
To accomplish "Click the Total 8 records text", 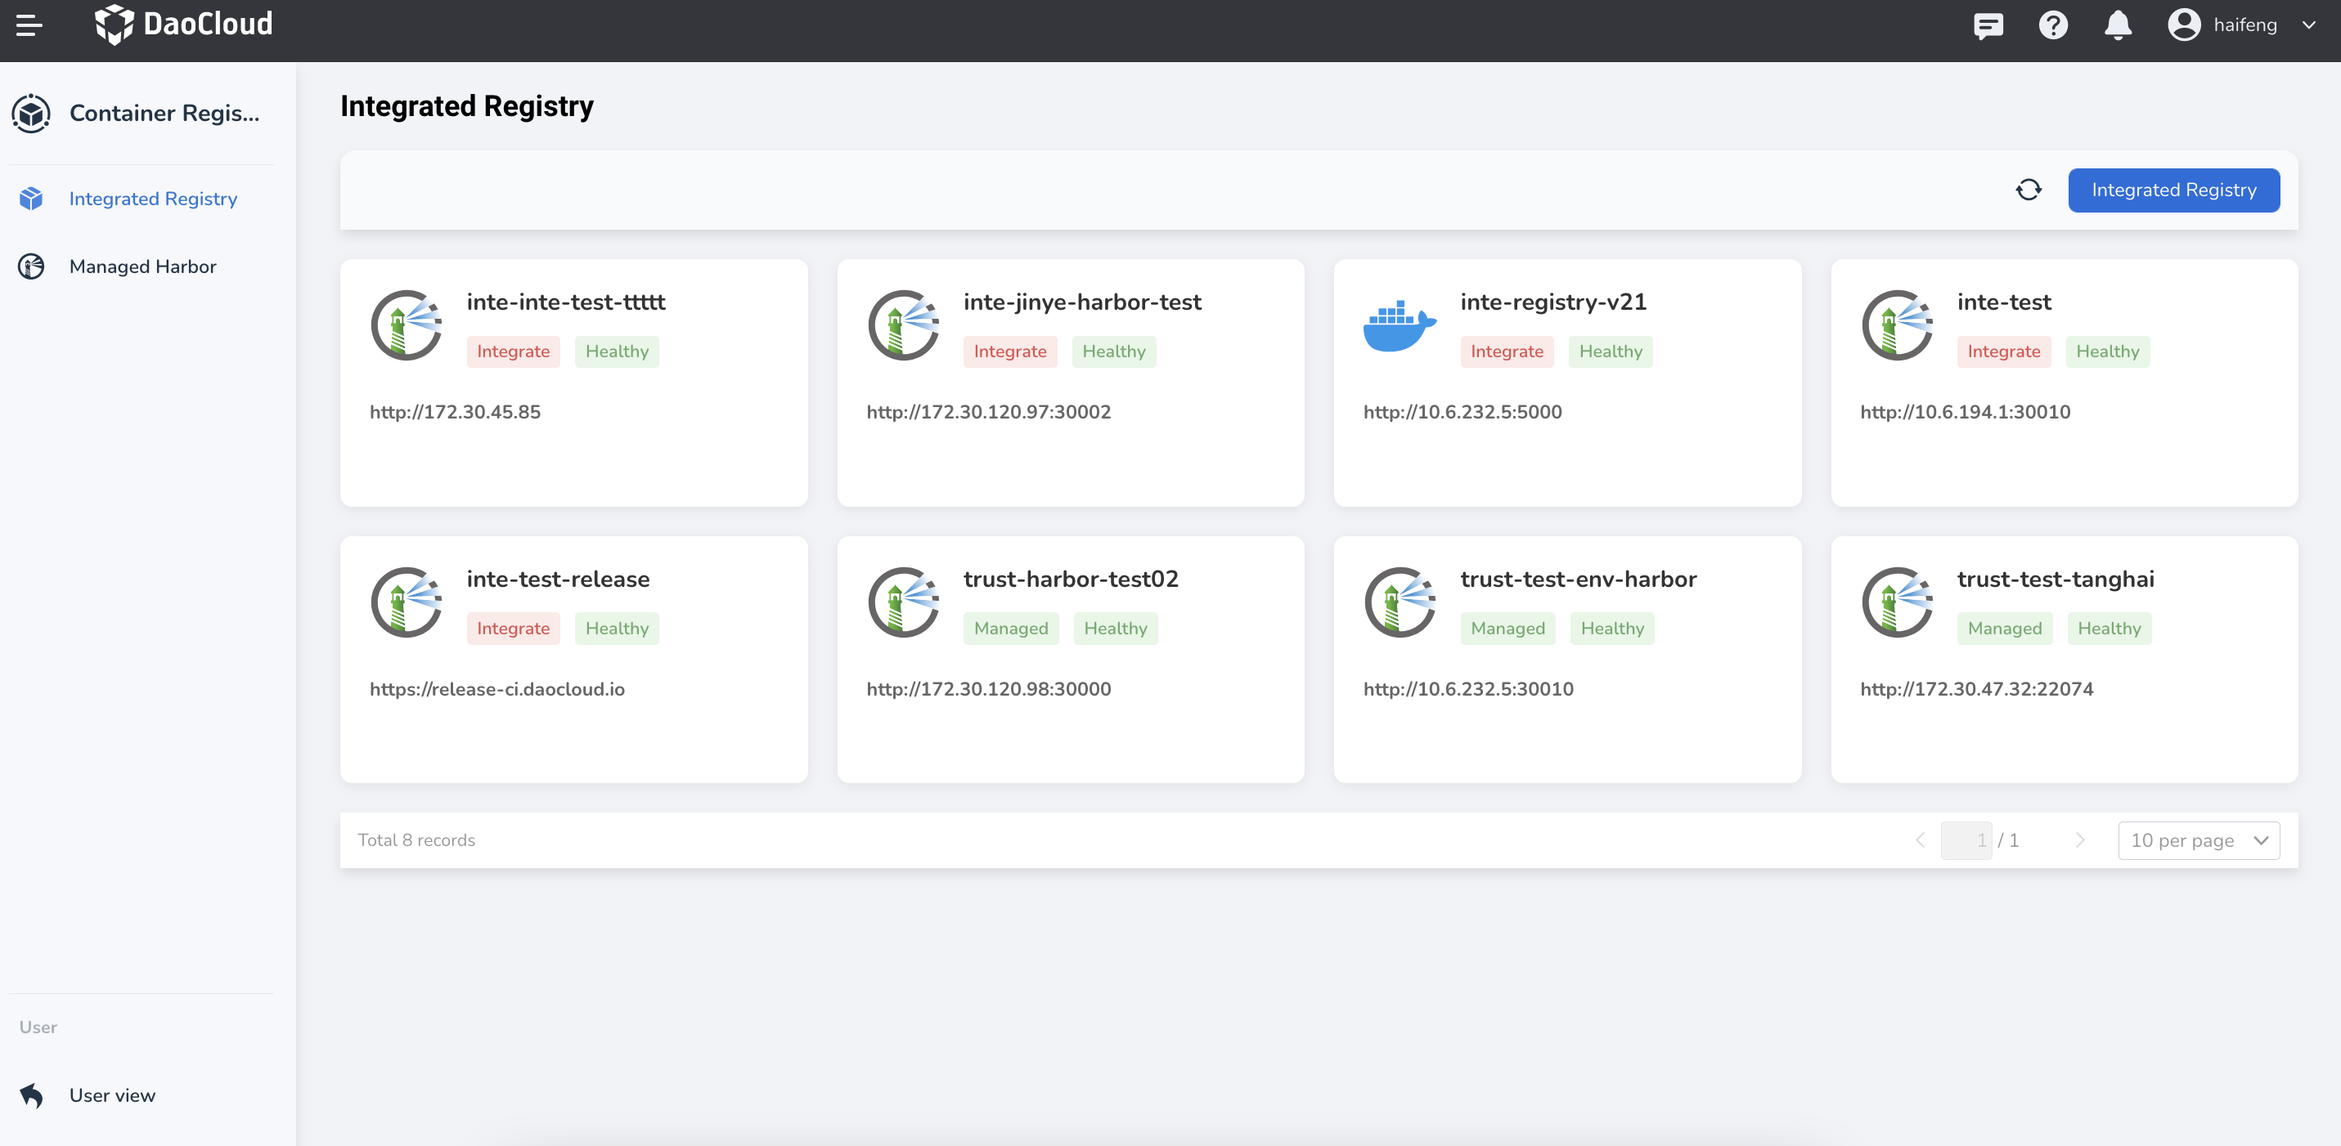I will (x=416, y=841).
